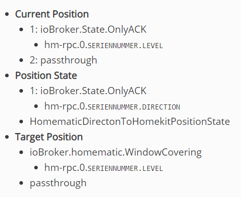Select the "2: passthrough" entry
This screenshot has width=241, height=197.
click(x=63, y=60)
